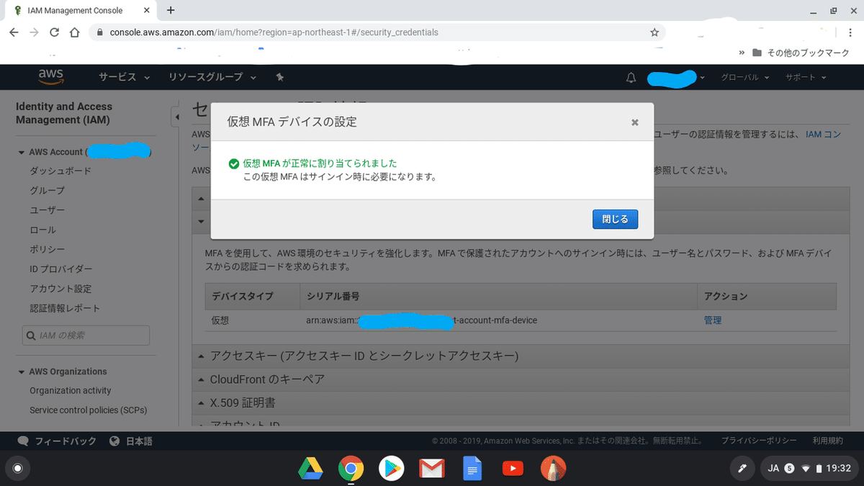
Task: Show hidden bookmarks with double chevron
Action: pyautogui.click(x=742, y=53)
